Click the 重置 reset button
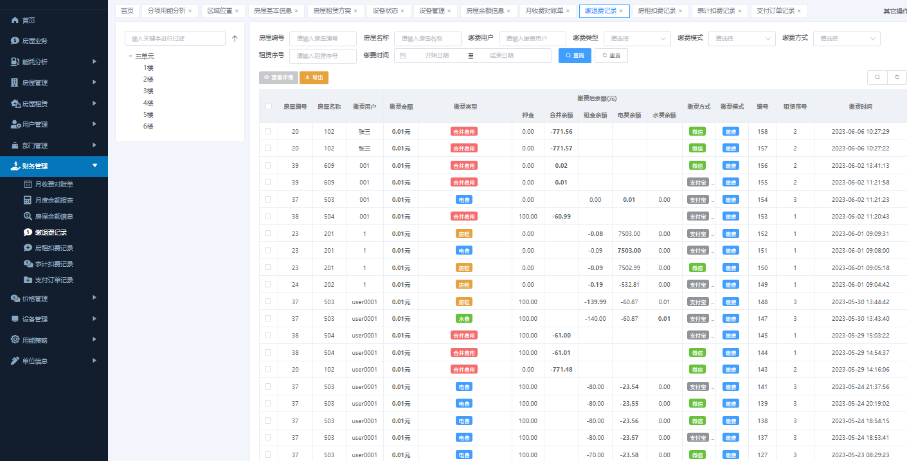Viewport: 907px width, 461px height. point(611,56)
